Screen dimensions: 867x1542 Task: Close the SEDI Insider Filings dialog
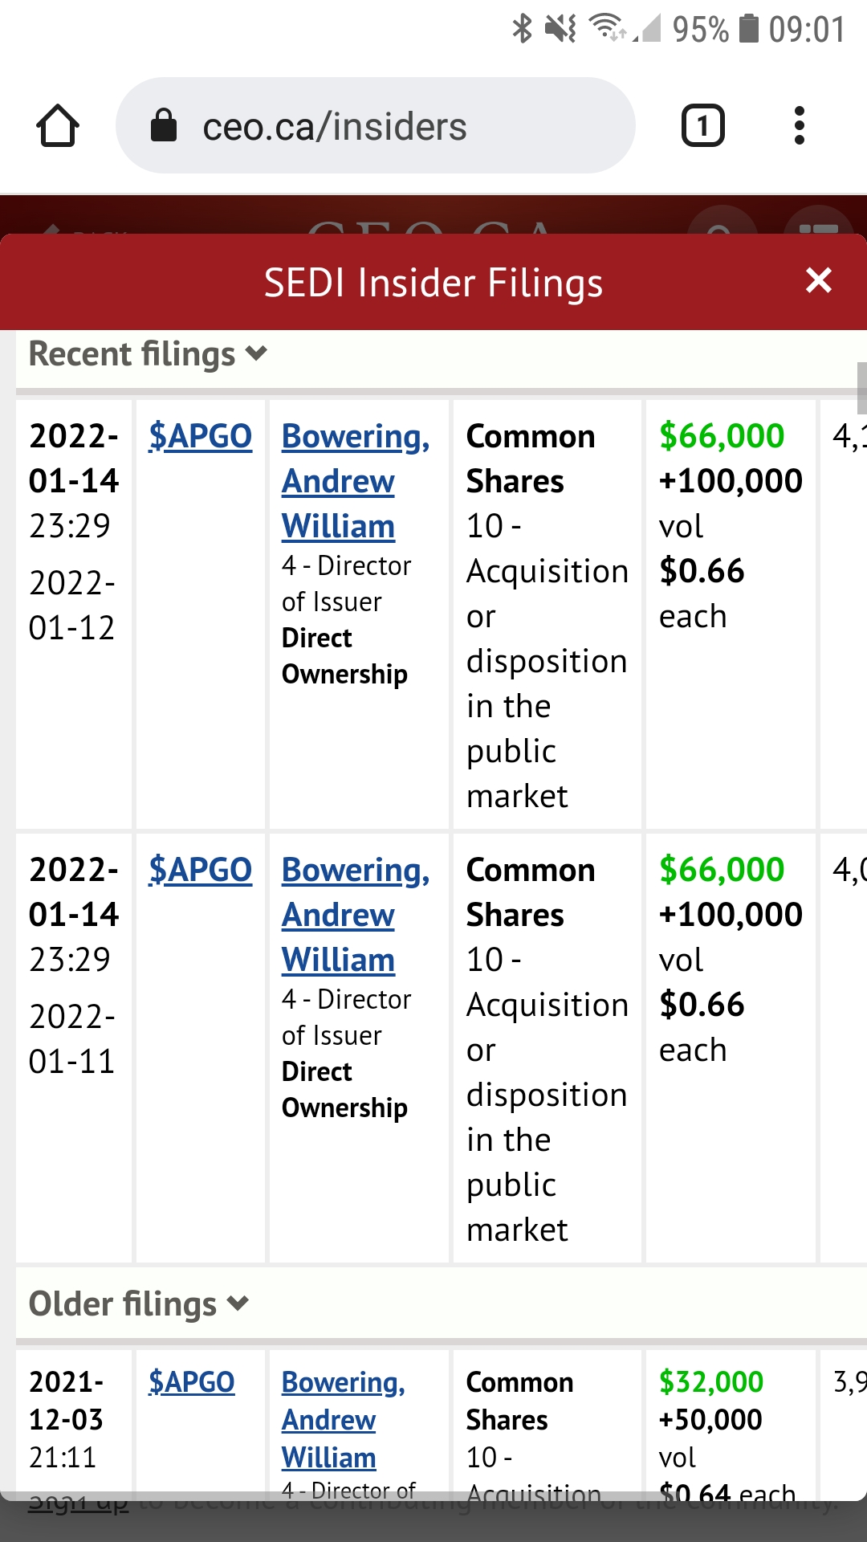click(x=818, y=280)
